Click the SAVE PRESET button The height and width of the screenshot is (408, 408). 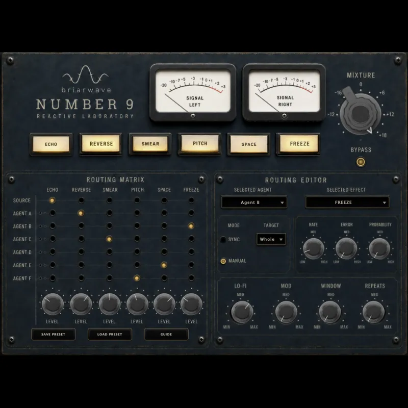[x=53, y=334]
